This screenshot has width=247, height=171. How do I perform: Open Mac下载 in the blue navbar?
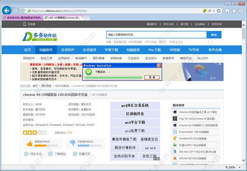(154, 50)
